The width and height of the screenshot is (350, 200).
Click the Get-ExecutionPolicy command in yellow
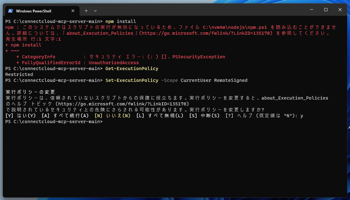(132, 68)
